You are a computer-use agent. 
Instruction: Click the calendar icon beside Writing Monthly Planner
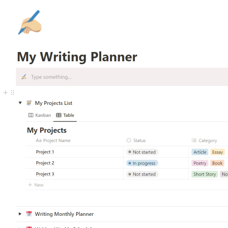click(x=29, y=214)
